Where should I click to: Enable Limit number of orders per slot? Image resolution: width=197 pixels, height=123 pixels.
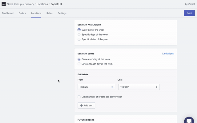(x=79, y=97)
